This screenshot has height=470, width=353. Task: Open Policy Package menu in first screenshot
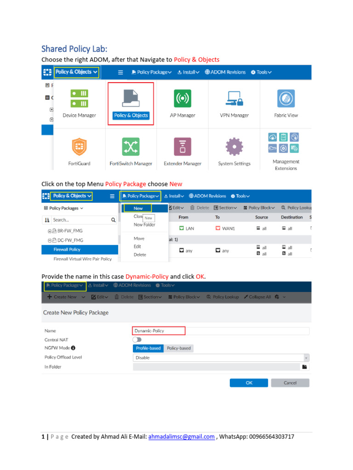(x=152, y=72)
